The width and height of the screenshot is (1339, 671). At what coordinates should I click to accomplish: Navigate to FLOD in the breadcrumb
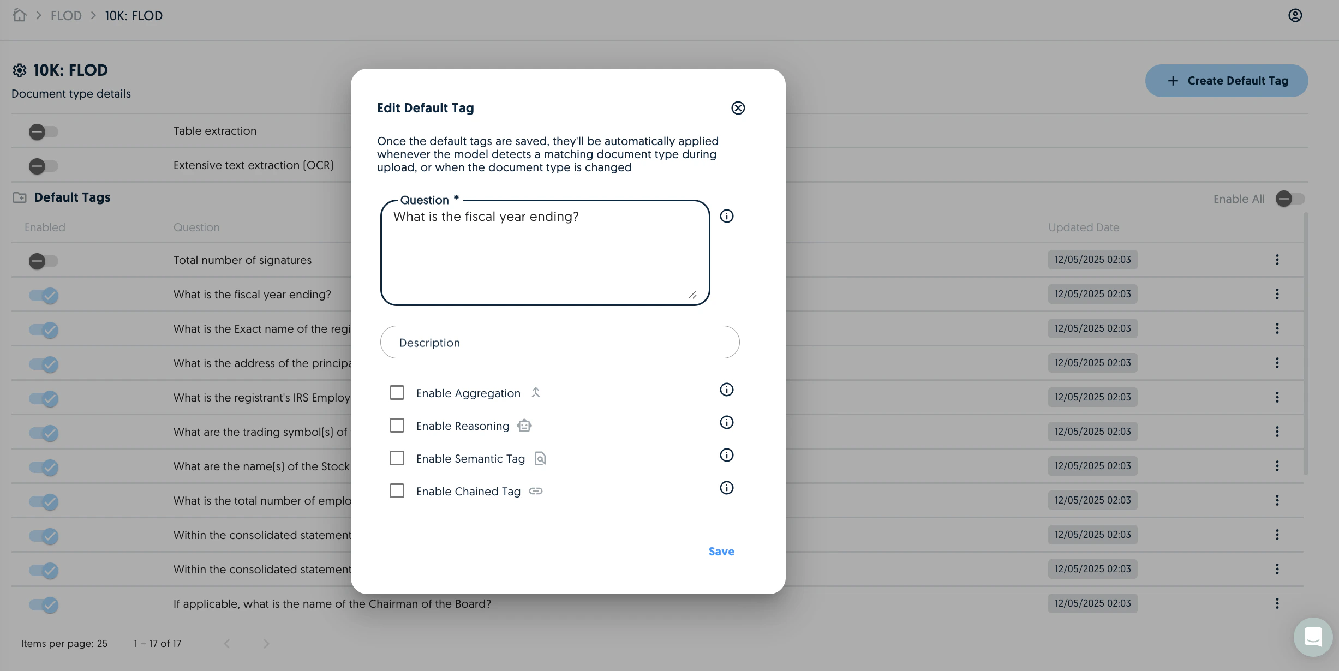coord(66,15)
